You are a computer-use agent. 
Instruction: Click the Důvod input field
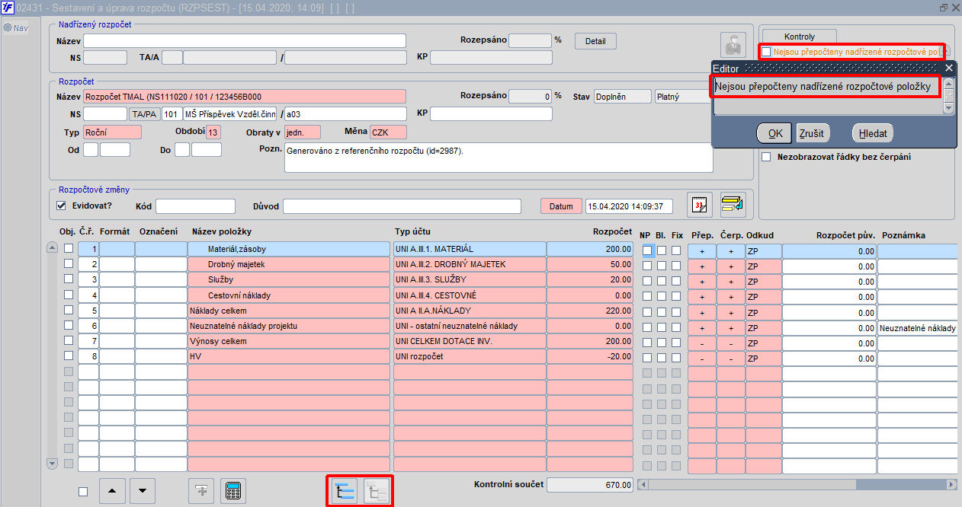(x=402, y=206)
